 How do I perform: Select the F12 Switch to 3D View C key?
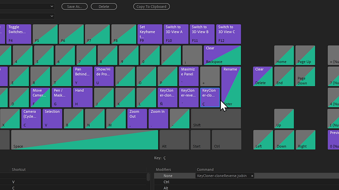pos(229,34)
